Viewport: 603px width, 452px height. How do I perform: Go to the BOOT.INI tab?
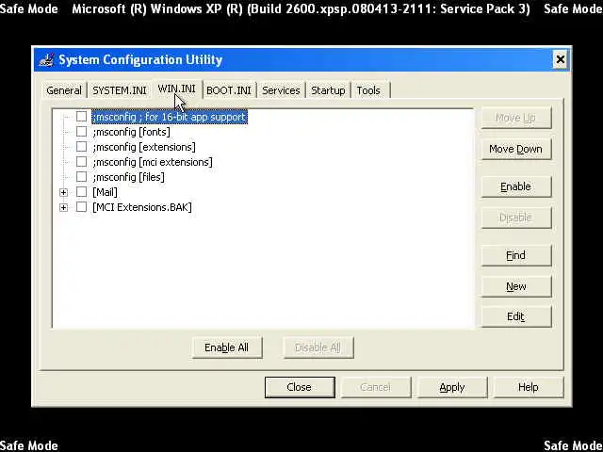[228, 90]
